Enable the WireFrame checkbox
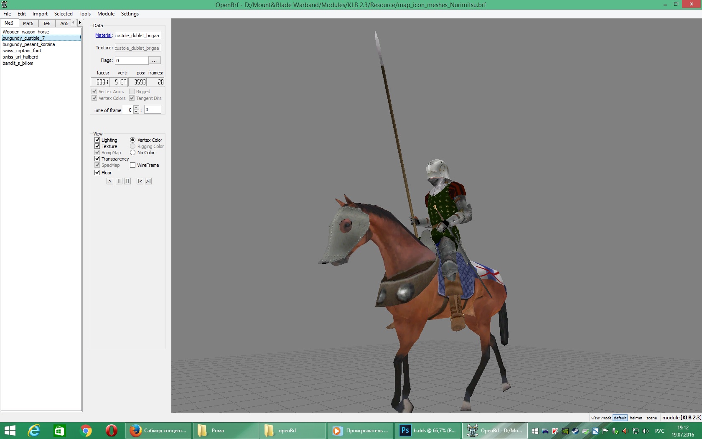This screenshot has width=702, height=439. [132, 165]
